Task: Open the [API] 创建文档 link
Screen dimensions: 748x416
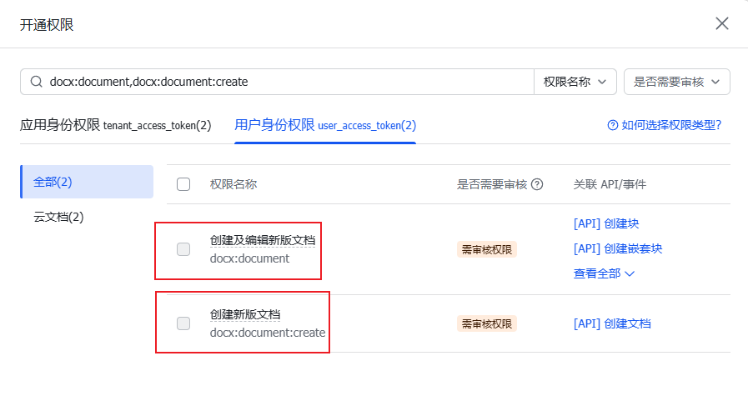Action: (x=612, y=323)
